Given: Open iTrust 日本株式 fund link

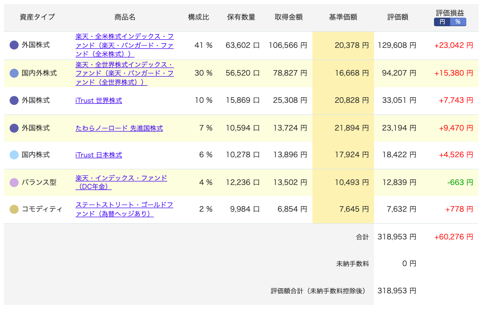Looking at the screenshot, I should (98, 155).
